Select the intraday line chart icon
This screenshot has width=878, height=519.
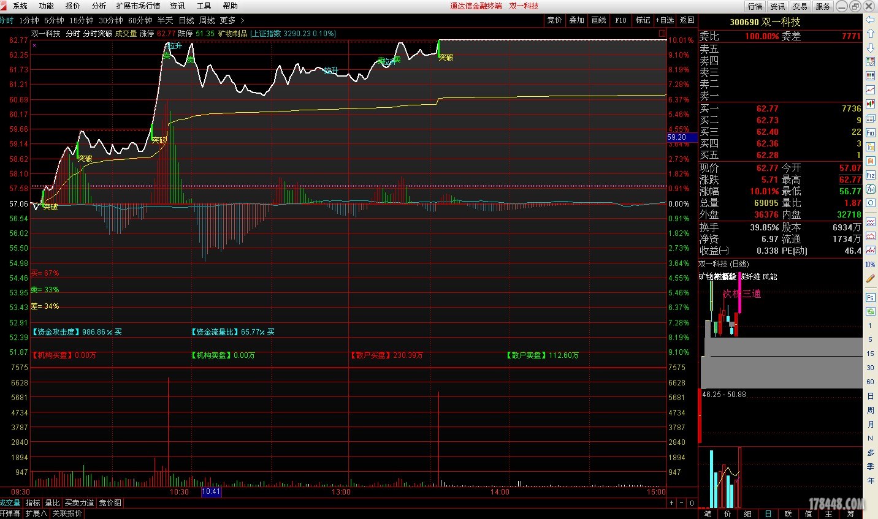870,90
